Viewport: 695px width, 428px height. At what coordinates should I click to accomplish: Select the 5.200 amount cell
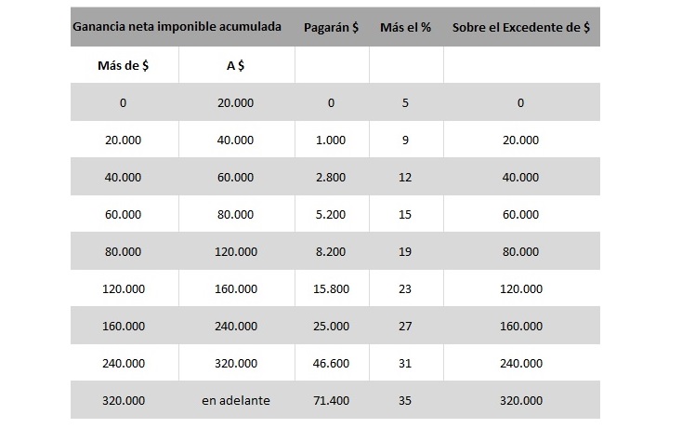click(332, 214)
